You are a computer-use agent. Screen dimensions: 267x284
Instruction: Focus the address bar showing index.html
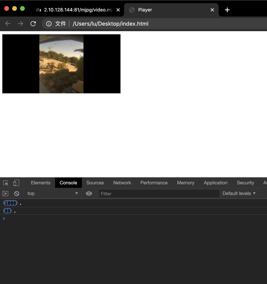154,24
